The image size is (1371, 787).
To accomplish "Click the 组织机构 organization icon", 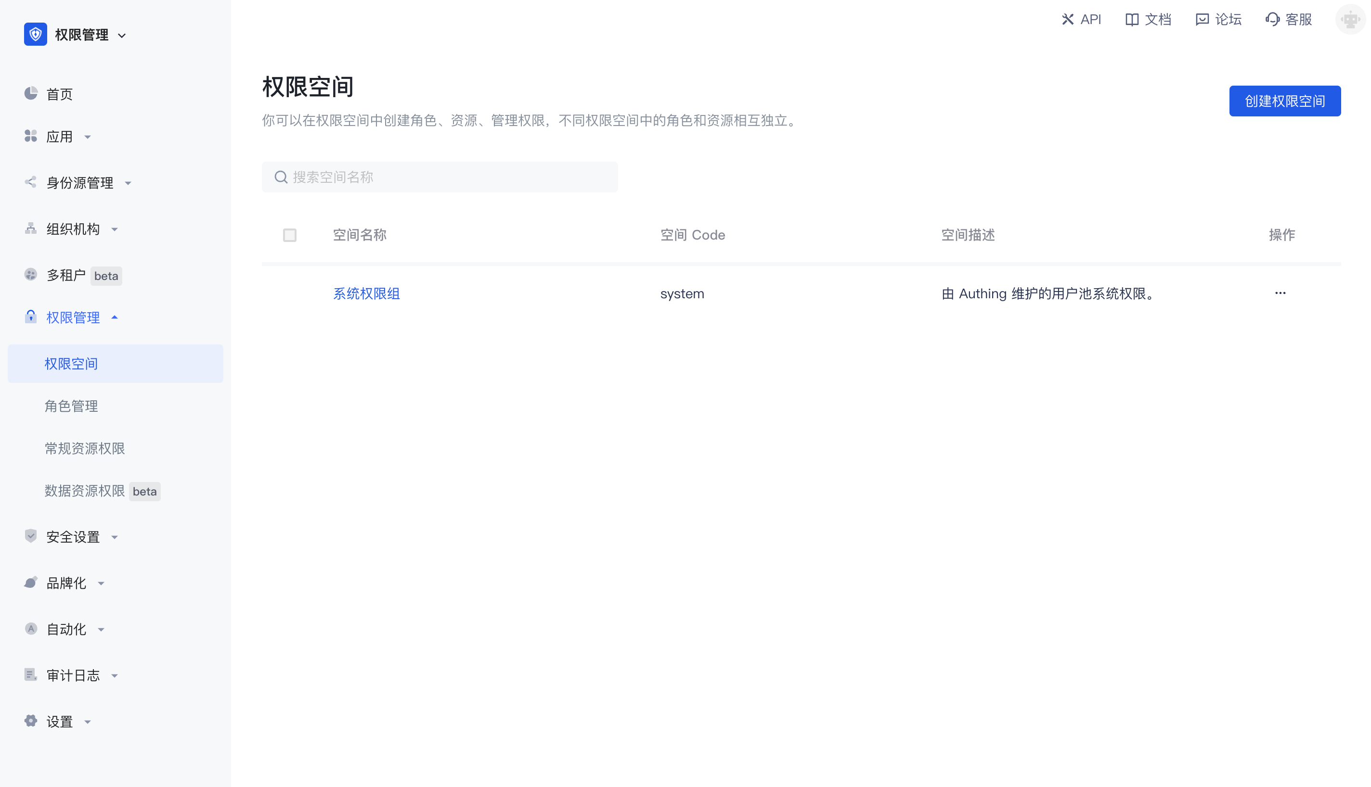I will tap(31, 228).
